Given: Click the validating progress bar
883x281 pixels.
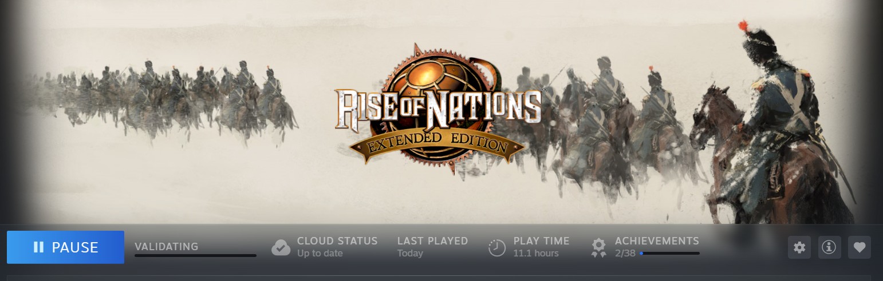Looking at the screenshot, I should 195,255.
